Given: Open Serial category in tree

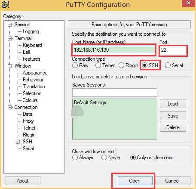Looking at the screenshot, I should click(28, 149).
